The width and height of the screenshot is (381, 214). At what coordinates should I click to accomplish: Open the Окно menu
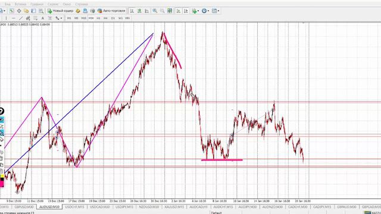pos(67,4)
